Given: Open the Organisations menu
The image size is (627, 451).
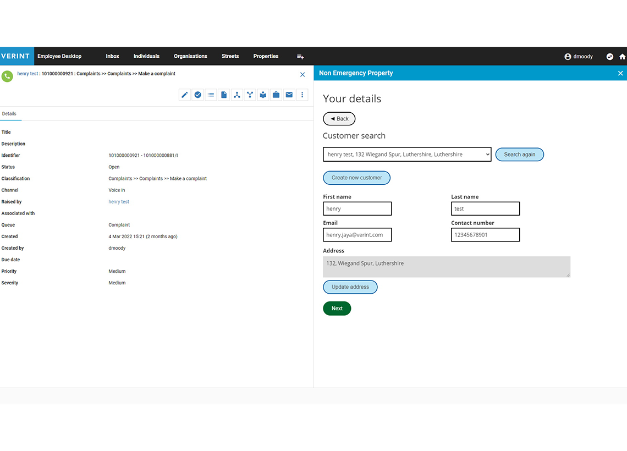Looking at the screenshot, I should [x=190, y=56].
